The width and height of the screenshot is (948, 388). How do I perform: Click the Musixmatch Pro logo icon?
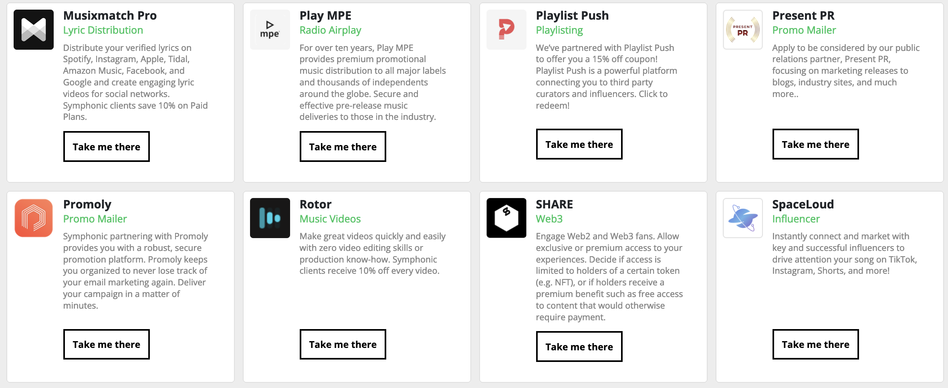tap(34, 30)
